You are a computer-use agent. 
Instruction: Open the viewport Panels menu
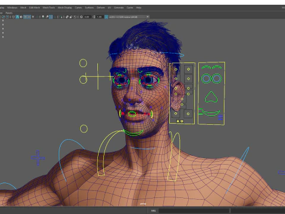click(9, 13)
